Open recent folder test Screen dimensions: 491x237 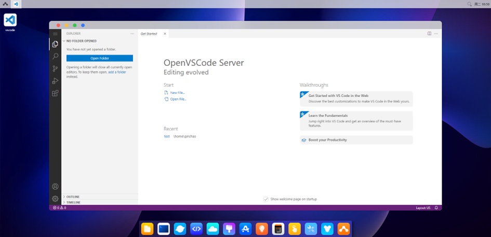(x=167, y=136)
